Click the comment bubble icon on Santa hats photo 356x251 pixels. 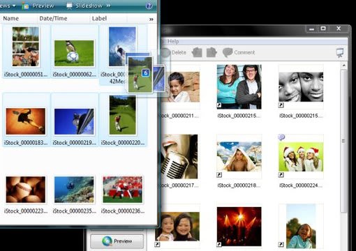pos(281,137)
